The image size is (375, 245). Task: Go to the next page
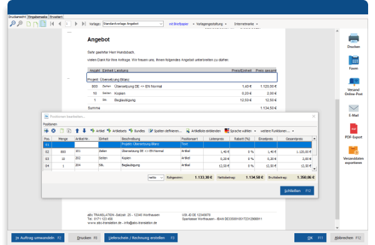(76, 24)
